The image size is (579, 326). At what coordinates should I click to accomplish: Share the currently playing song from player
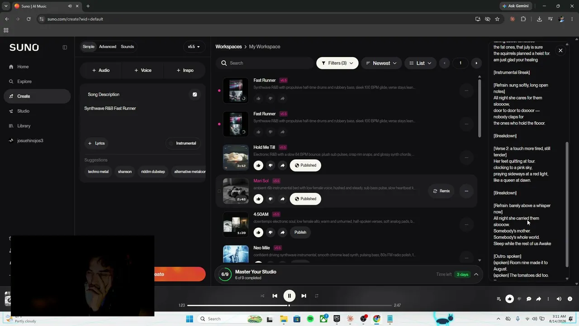538,299
